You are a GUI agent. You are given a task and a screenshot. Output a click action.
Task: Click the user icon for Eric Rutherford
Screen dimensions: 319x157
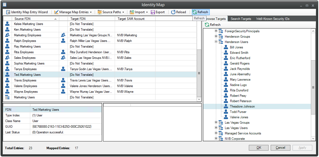tap(226, 58)
